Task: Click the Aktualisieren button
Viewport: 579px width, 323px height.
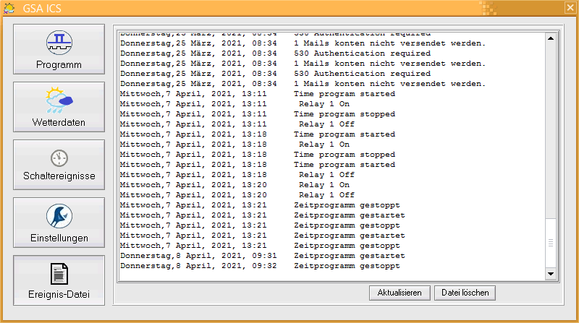Action: click(400, 293)
